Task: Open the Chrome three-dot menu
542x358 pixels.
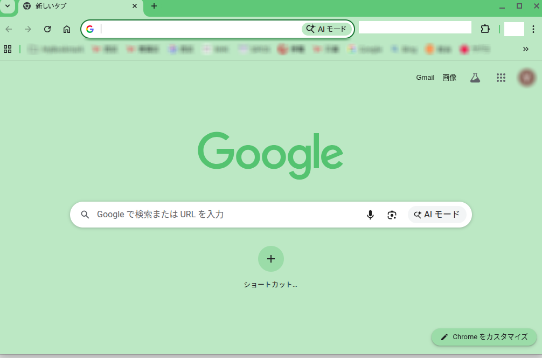Action: [x=533, y=29]
